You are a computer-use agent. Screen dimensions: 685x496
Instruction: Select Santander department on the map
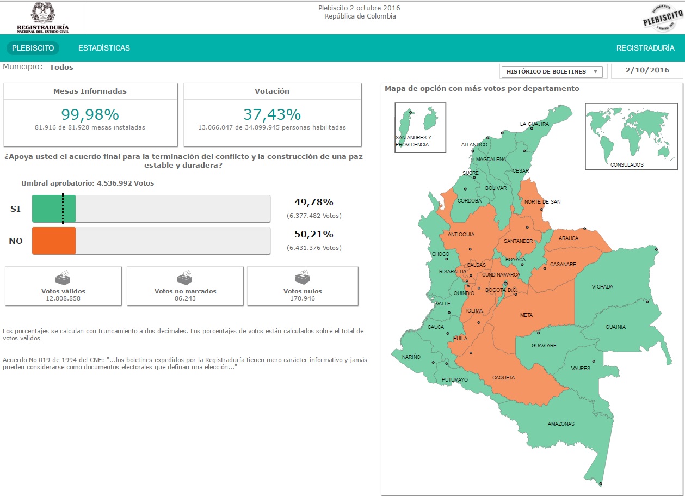[519, 241]
